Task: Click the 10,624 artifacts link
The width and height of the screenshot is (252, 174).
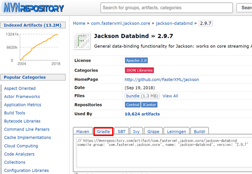Action: coord(142,114)
